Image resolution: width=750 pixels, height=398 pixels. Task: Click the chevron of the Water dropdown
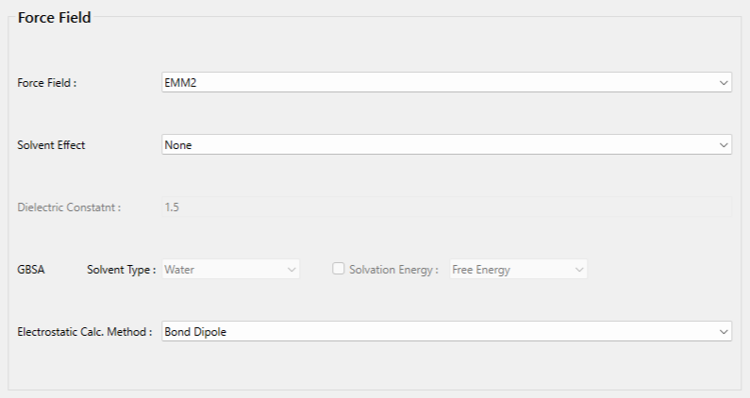pos(292,270)
